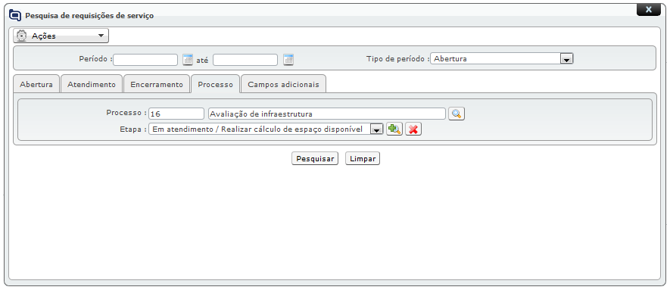Select the Campos adicionais tab
Screen dimensions: 670x290
tap(283, 85)
